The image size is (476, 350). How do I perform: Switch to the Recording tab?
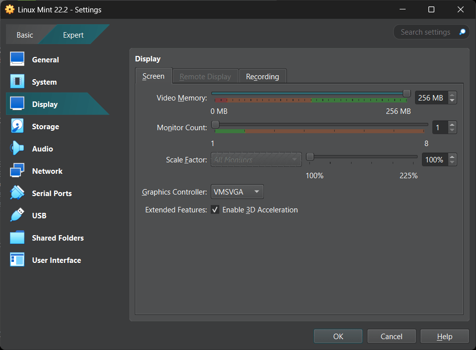click(262, 77)
